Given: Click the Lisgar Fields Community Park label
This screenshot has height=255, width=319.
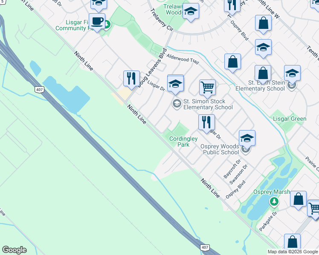Looking at the screenshot, I should [x=74, y=25].
